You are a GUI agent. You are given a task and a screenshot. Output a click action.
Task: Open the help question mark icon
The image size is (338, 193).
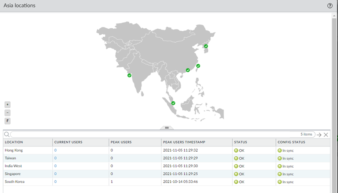pyautogui.click(x=330, y=5)
